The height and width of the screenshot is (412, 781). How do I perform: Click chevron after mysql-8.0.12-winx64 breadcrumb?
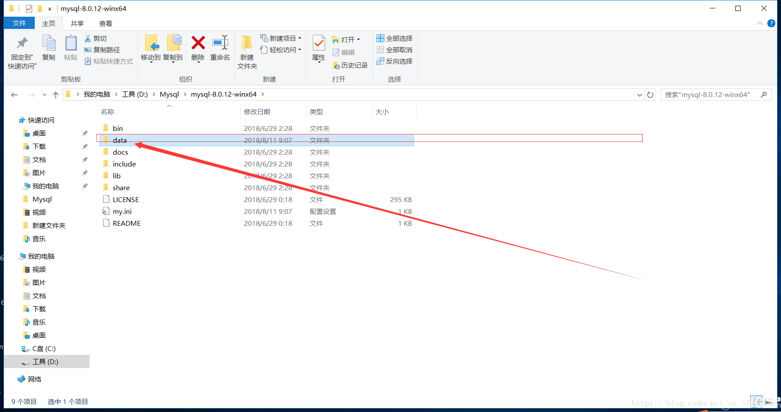coord(263,94)
